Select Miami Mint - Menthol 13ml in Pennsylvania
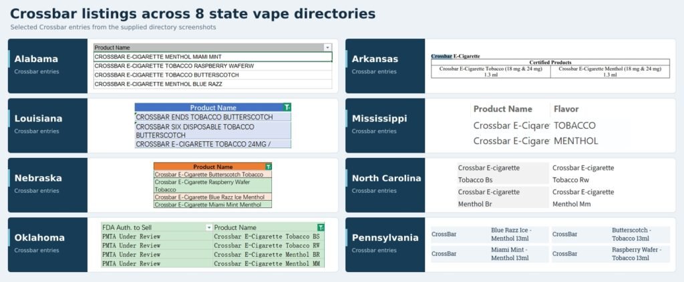The width and height of the screenshot is (684, 282). 511,254
